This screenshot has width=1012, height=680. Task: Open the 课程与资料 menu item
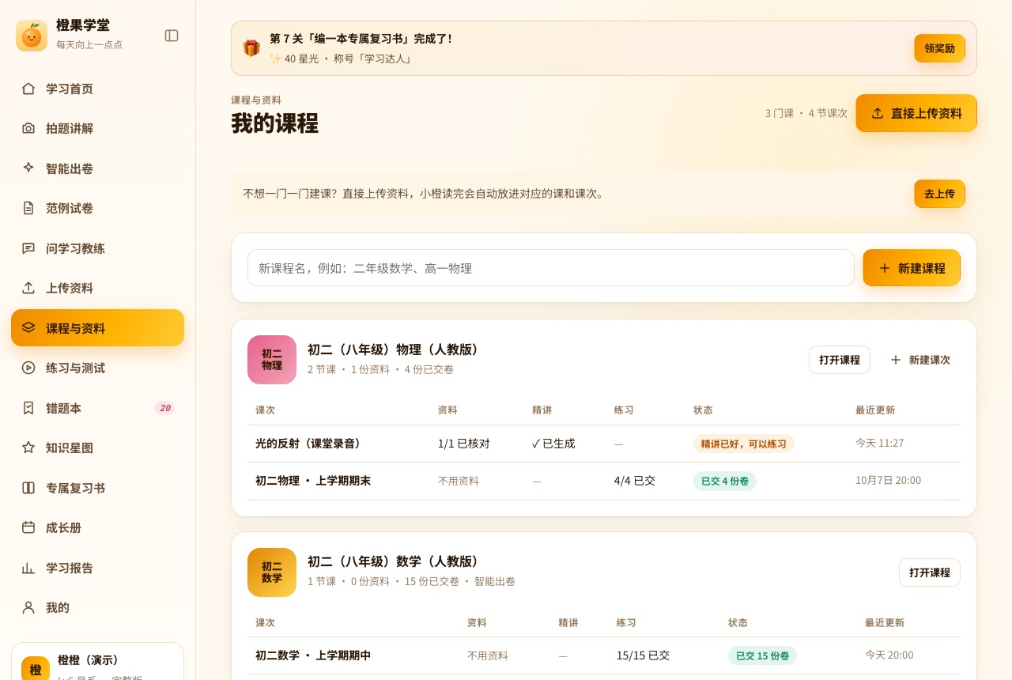pyautogui.click(x=97, y=328)
